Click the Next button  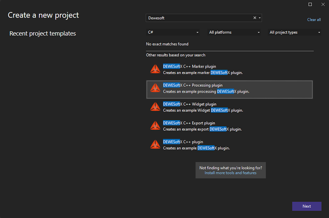click(307, 206)
